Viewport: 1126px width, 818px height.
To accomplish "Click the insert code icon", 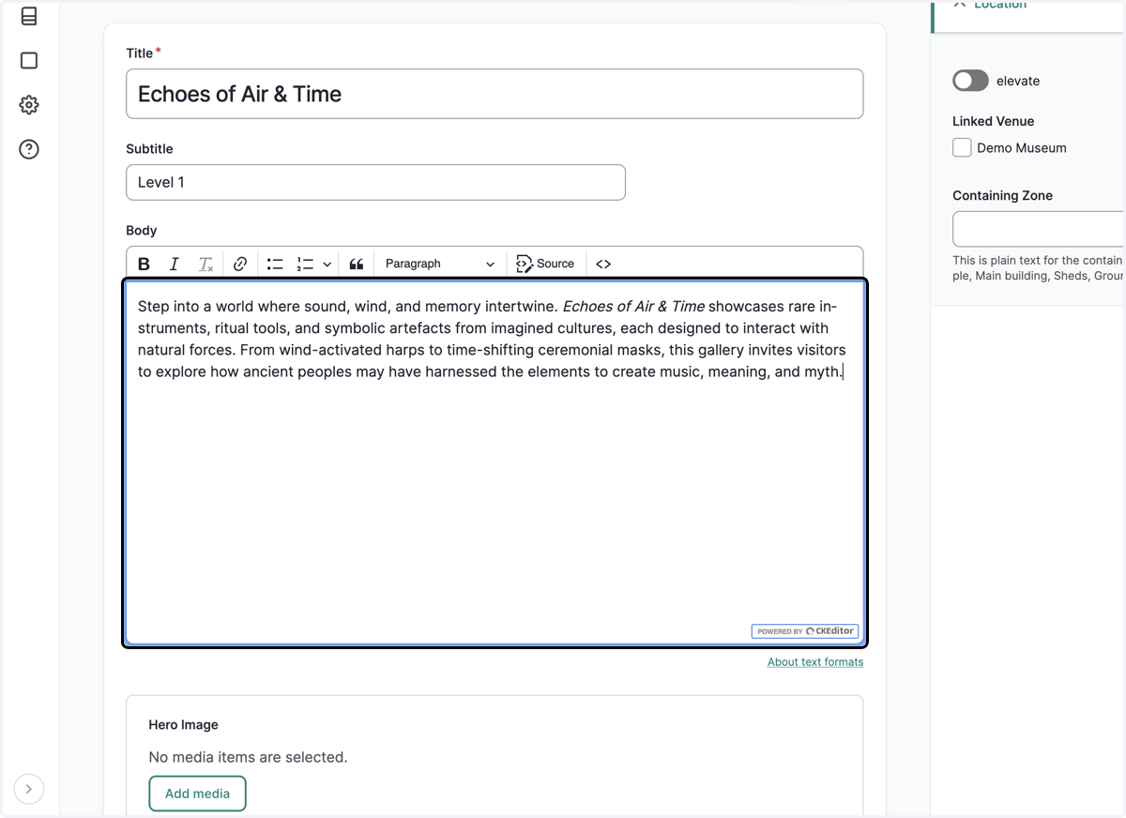I will pos(603,264).
